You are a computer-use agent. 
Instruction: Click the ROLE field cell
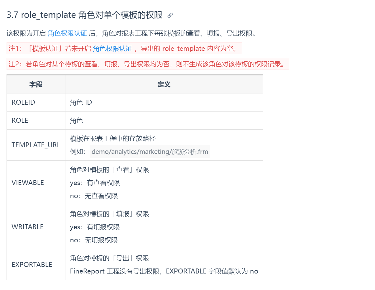pos(36,120)
